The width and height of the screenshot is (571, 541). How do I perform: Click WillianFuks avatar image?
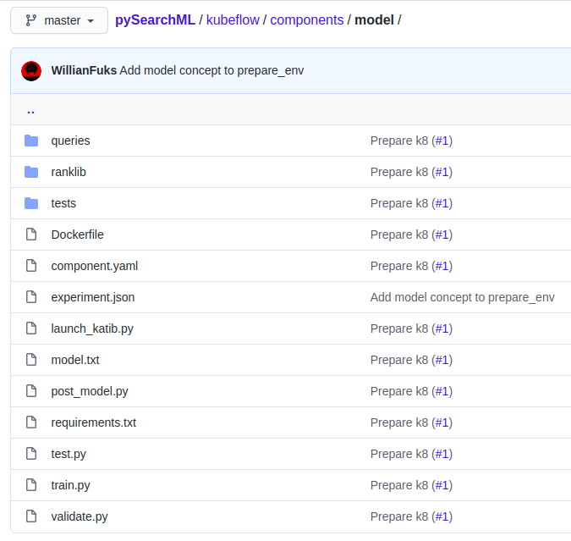[31, 70]
